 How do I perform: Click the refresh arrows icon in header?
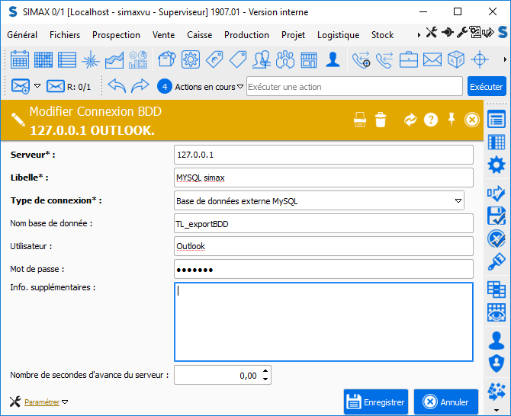[x=410, y=120]
